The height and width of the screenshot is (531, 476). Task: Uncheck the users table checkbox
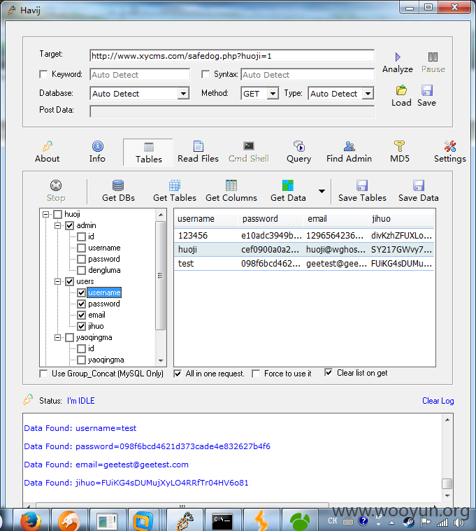(70, 281)
